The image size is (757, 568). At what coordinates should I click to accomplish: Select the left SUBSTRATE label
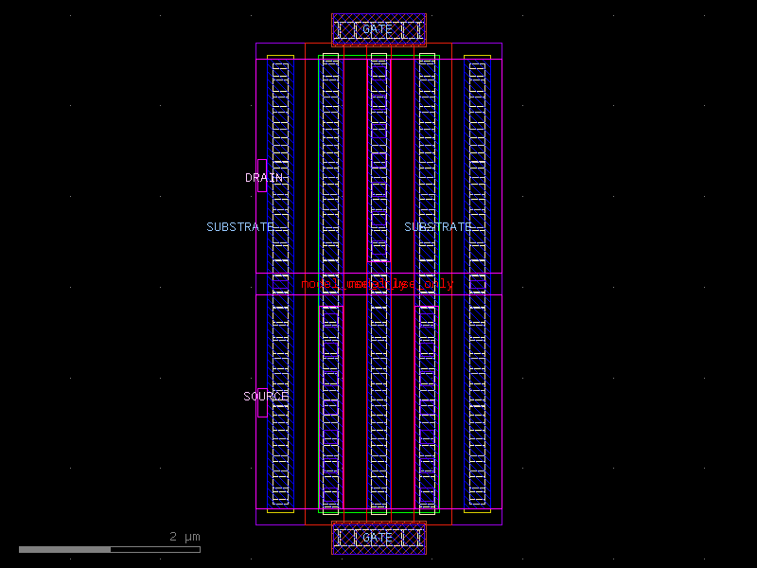coord(241,226)
